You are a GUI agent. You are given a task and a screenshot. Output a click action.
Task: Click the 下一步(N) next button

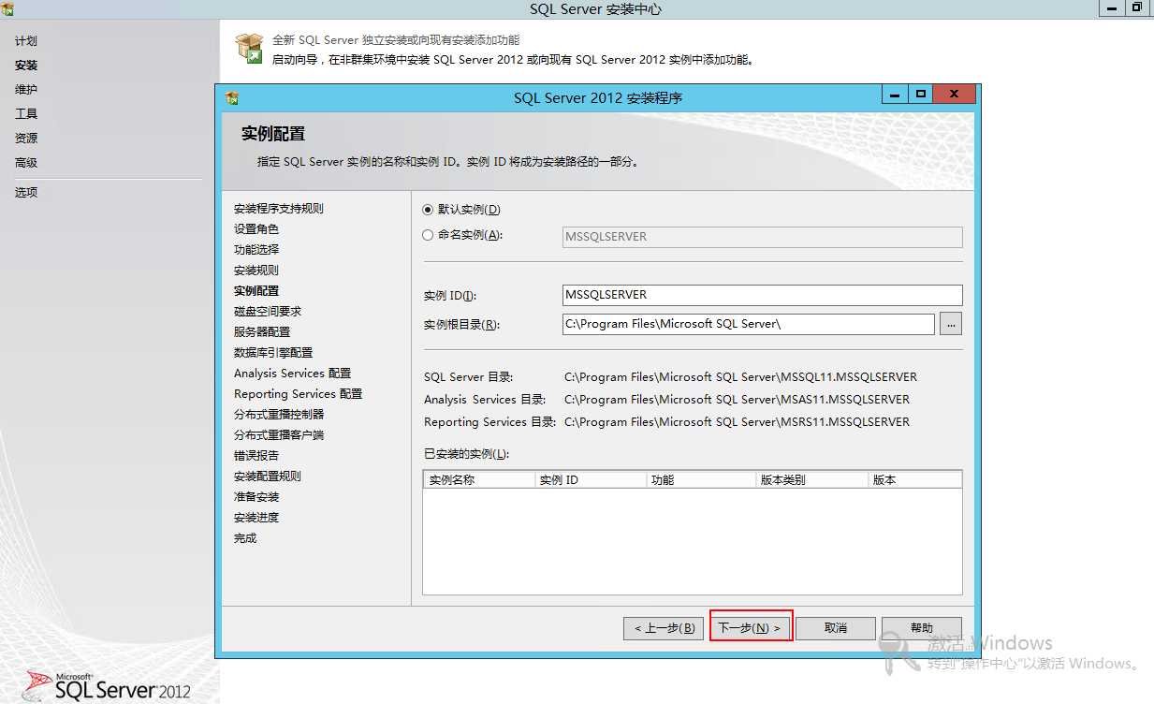click(751, 628)
